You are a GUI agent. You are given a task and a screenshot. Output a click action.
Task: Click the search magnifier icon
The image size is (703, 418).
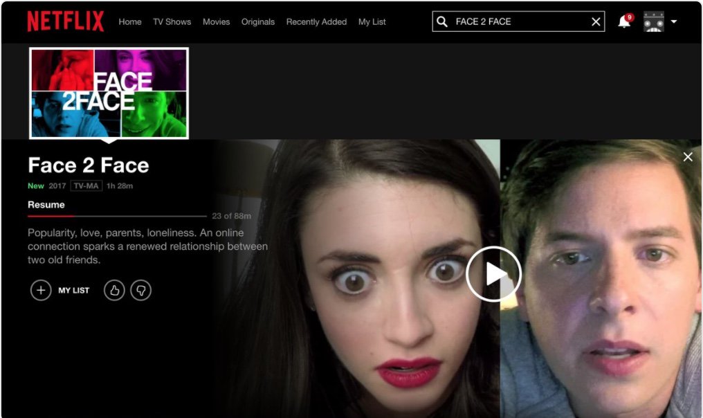pos(442,21)
